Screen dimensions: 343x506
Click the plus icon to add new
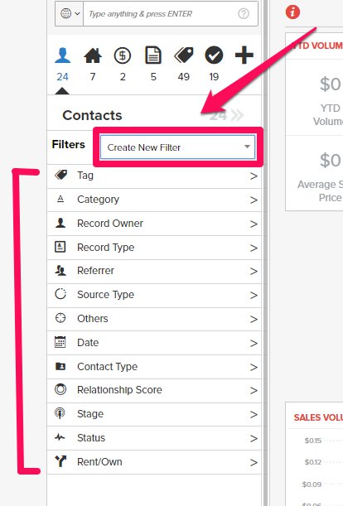[x=244, y=55]
